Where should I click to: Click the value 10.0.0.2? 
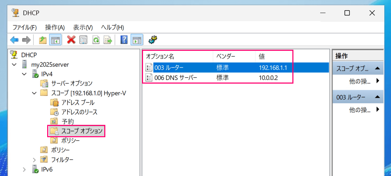click(x=268, y=78)
